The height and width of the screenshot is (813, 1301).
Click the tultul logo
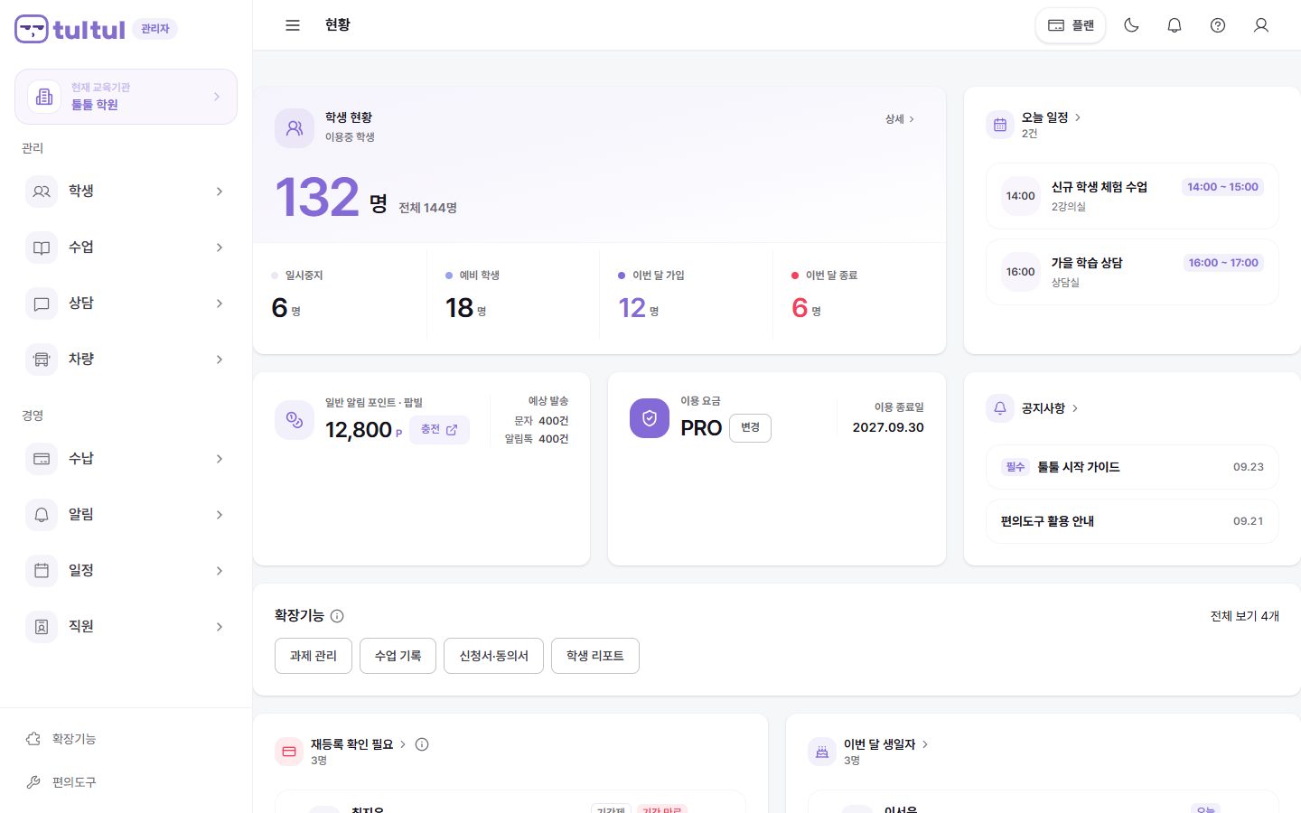pyautogui.click(x=70, y=29)
